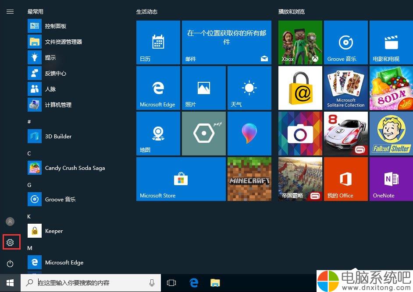This screenshot has height=292, width=413.
Task: Click the 播放和浏览 group header
Action: pos(291,11)
